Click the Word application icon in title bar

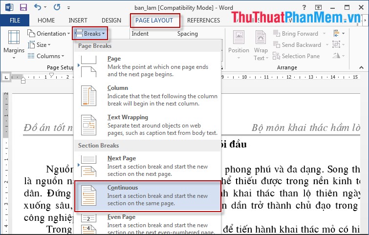[9, 7]
